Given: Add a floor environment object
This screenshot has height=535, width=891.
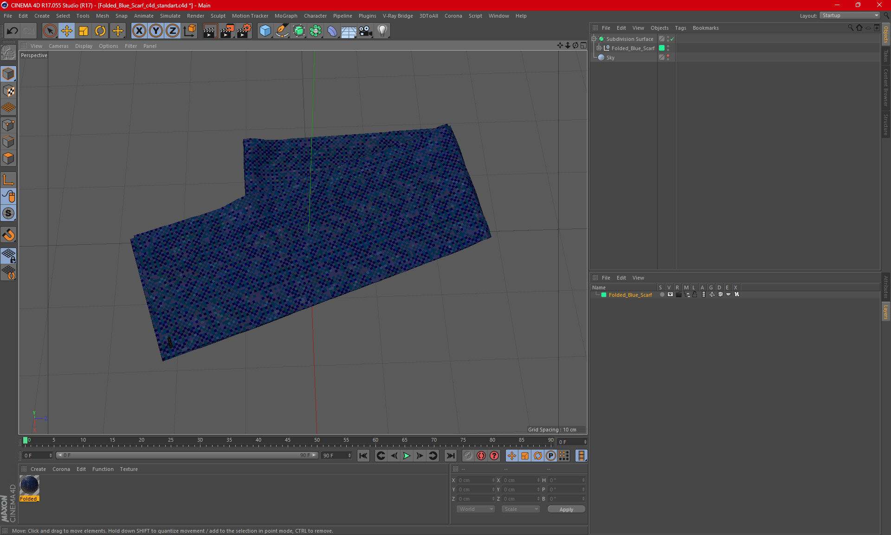Looking at the screenshot, I should pos(349,31).
